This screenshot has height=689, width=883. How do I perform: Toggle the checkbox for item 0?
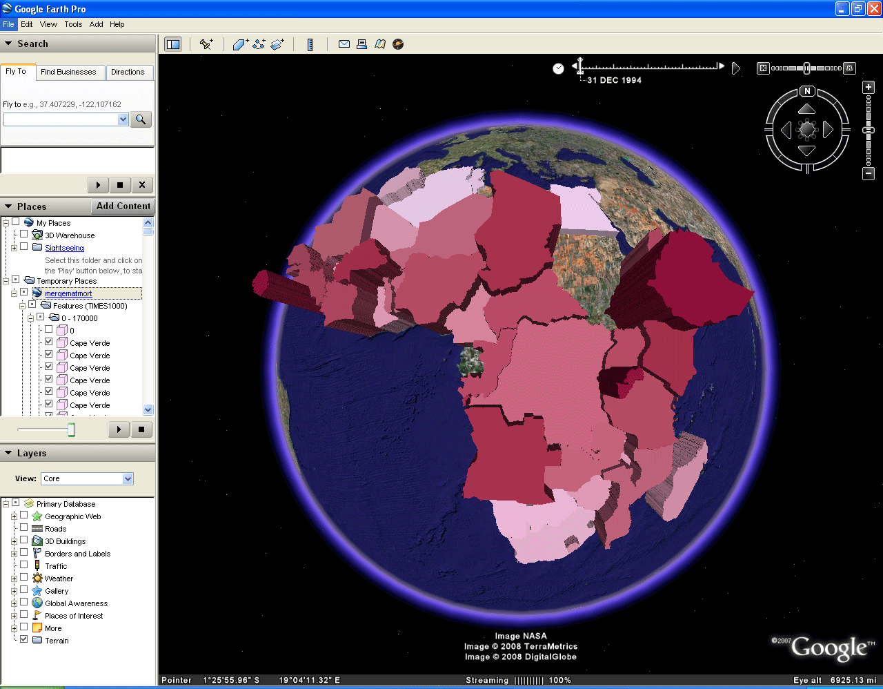[49, 329]
